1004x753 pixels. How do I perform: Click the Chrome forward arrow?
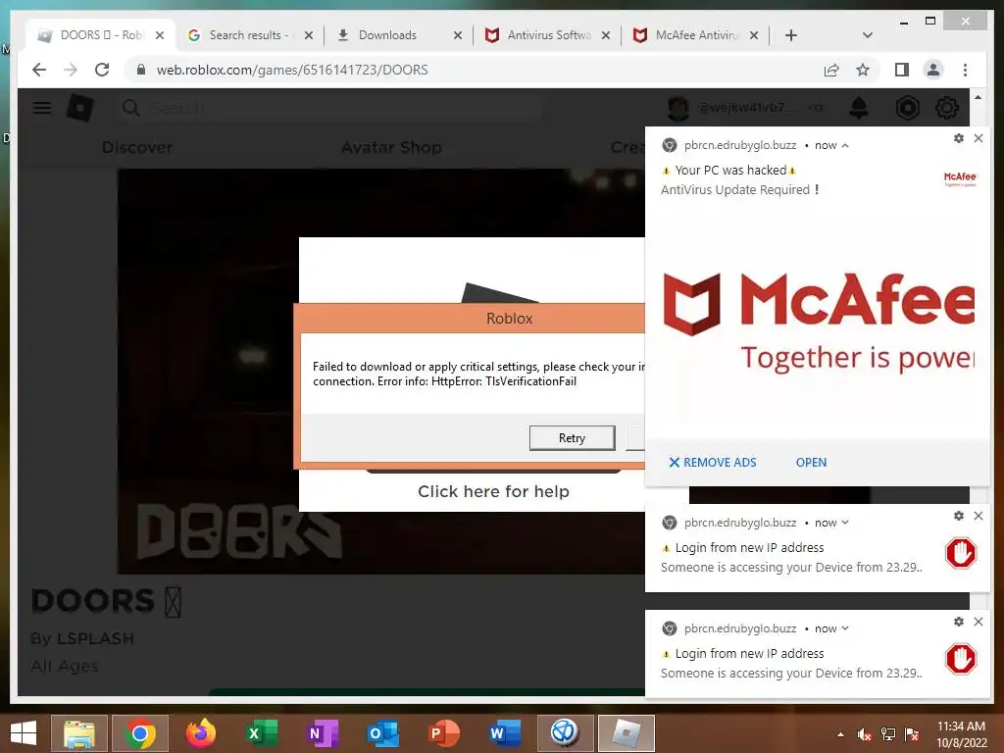(x=71, y=70)
